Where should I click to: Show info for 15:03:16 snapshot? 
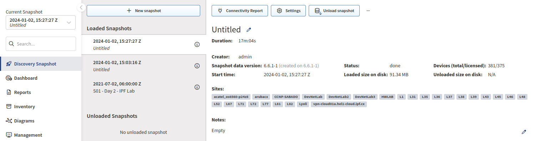[197, 66]
